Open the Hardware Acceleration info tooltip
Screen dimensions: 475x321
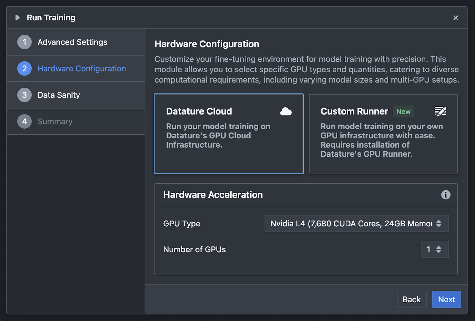click(446, 195)
